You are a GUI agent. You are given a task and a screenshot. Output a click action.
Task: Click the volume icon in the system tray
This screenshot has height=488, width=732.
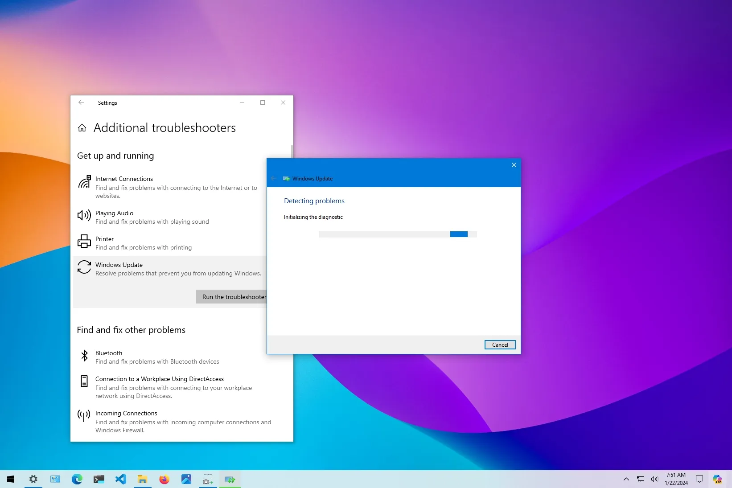click(x=654, y=480)
